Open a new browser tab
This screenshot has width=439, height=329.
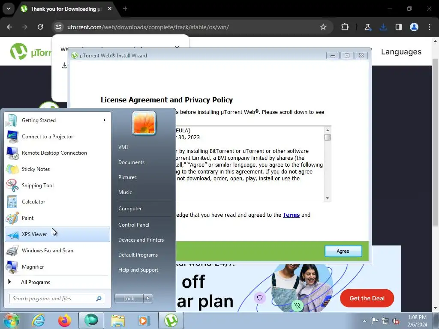(x=125, y=9)
